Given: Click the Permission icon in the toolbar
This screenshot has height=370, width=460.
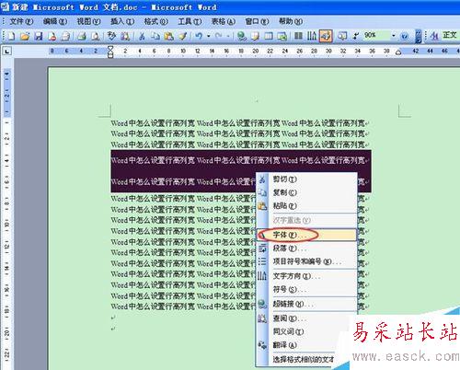Looking at the screenshot, I should [52, 36].
